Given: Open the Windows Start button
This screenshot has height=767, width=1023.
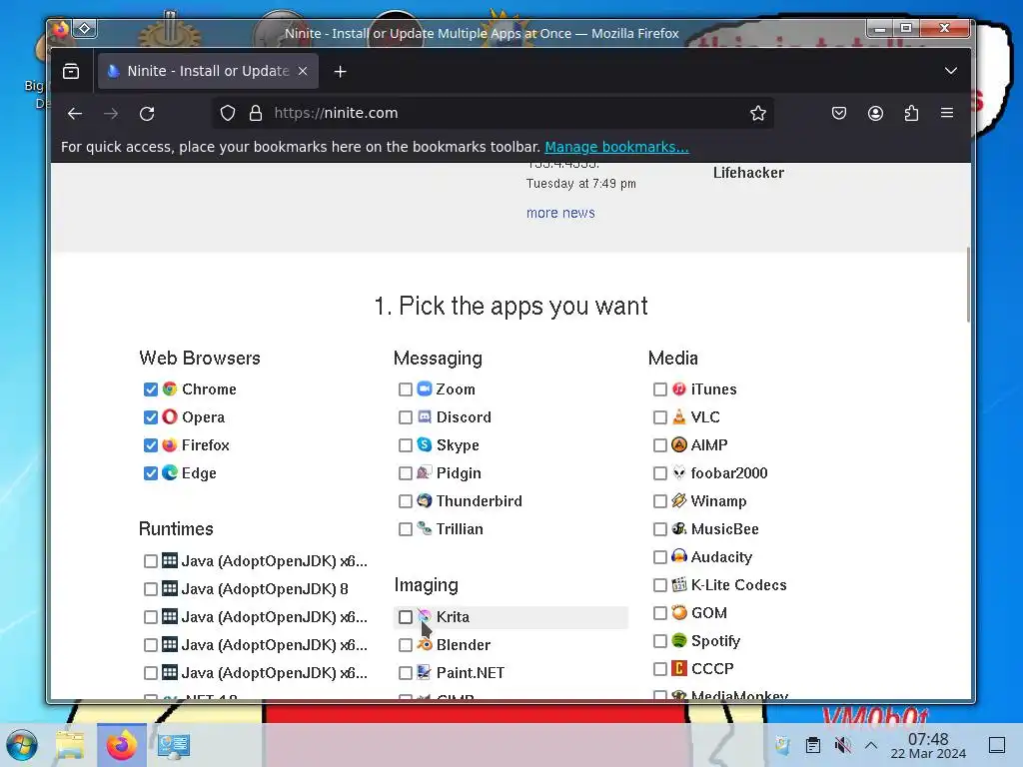Looking at the screenshot, I should pyautogui.click(x=22, y=745).
